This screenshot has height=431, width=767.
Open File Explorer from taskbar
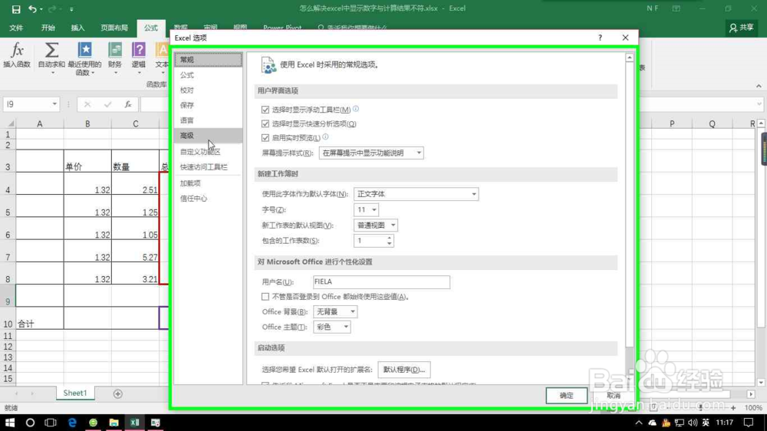[114, 423]
